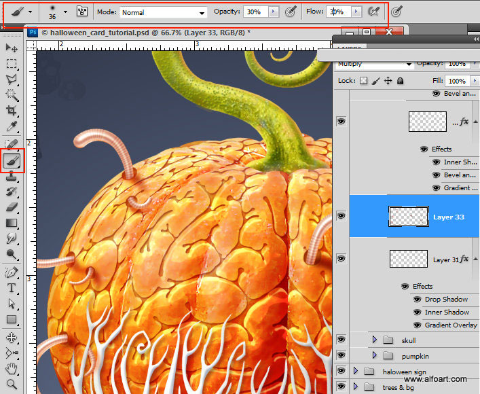Open the layer Fill slider arrow
Viewport: 480px width, 394px height.
pyautogui.click(x=475, y=81)
